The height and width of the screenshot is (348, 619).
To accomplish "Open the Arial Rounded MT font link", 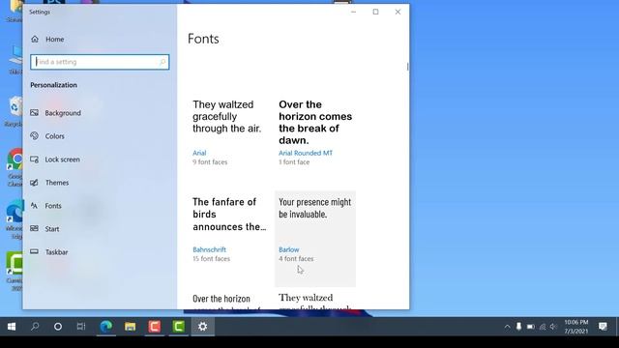I will tap(306, 153).
